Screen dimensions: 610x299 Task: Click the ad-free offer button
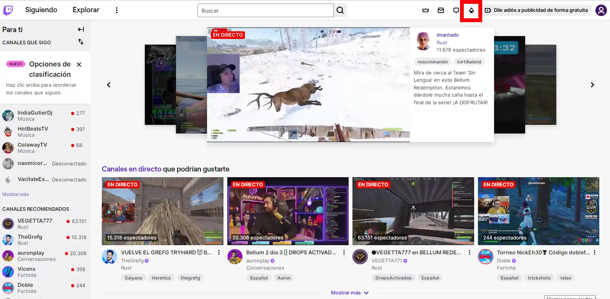click(x=537, y=10)
